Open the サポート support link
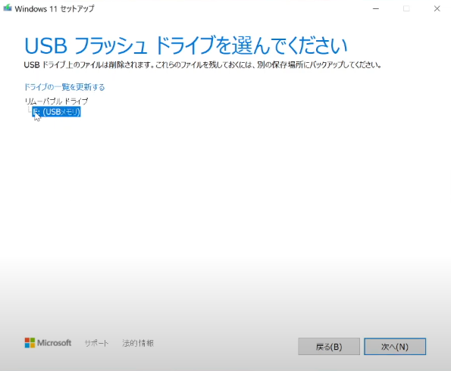 [x=96, y=343]
